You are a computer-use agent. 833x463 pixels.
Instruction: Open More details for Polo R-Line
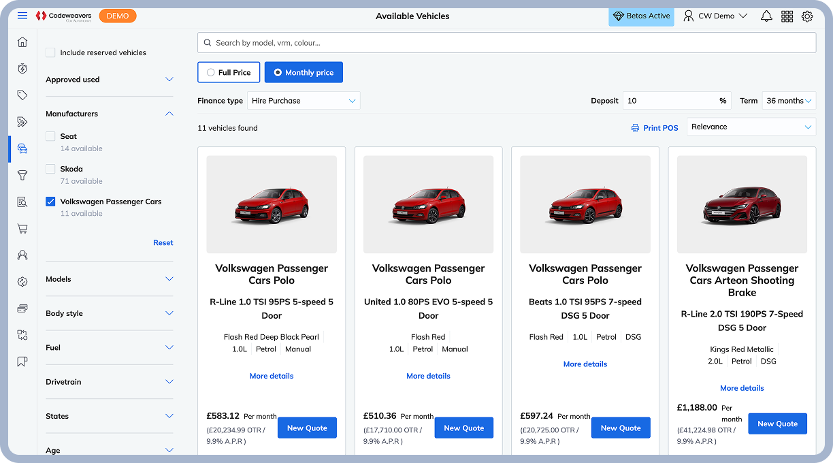(272, 376)
